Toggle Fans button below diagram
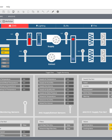The width and height of the screenshot is (112, 140). pyautogui.click(x=50, y=73)
